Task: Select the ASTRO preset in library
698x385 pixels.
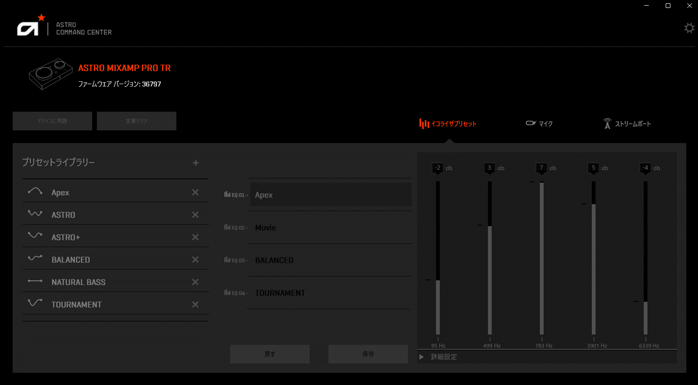Action: (x=115, y=214)
